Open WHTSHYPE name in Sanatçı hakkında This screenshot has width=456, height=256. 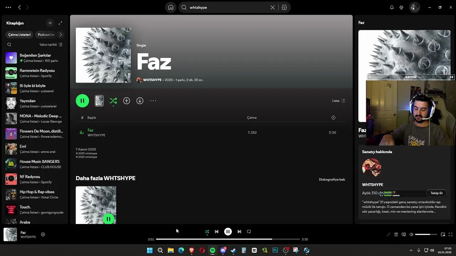373,185
